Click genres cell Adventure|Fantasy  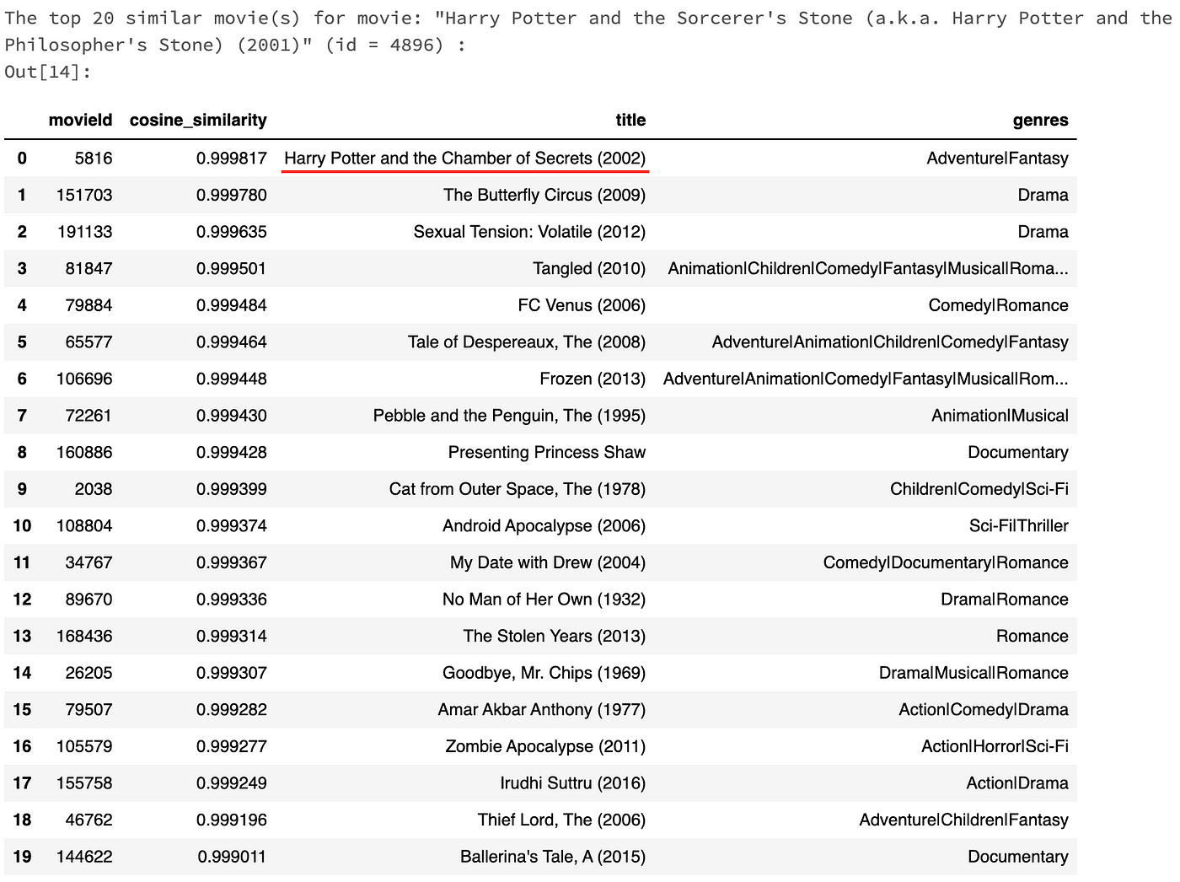(x=997, y=159)
